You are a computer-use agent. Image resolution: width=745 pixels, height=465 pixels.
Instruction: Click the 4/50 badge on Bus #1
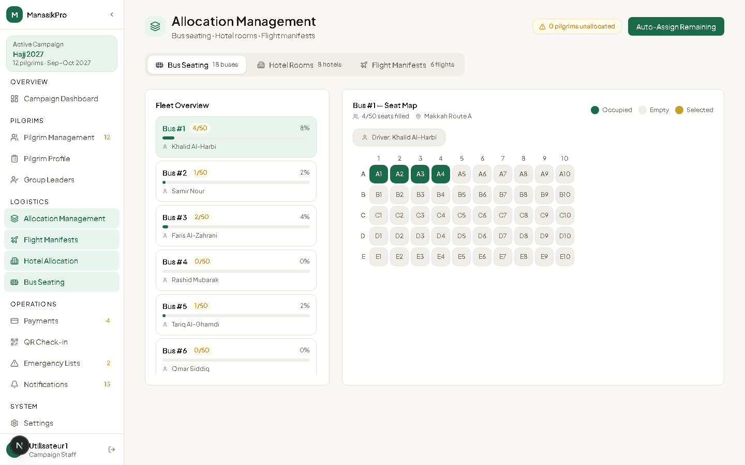[x=200, y=128]
